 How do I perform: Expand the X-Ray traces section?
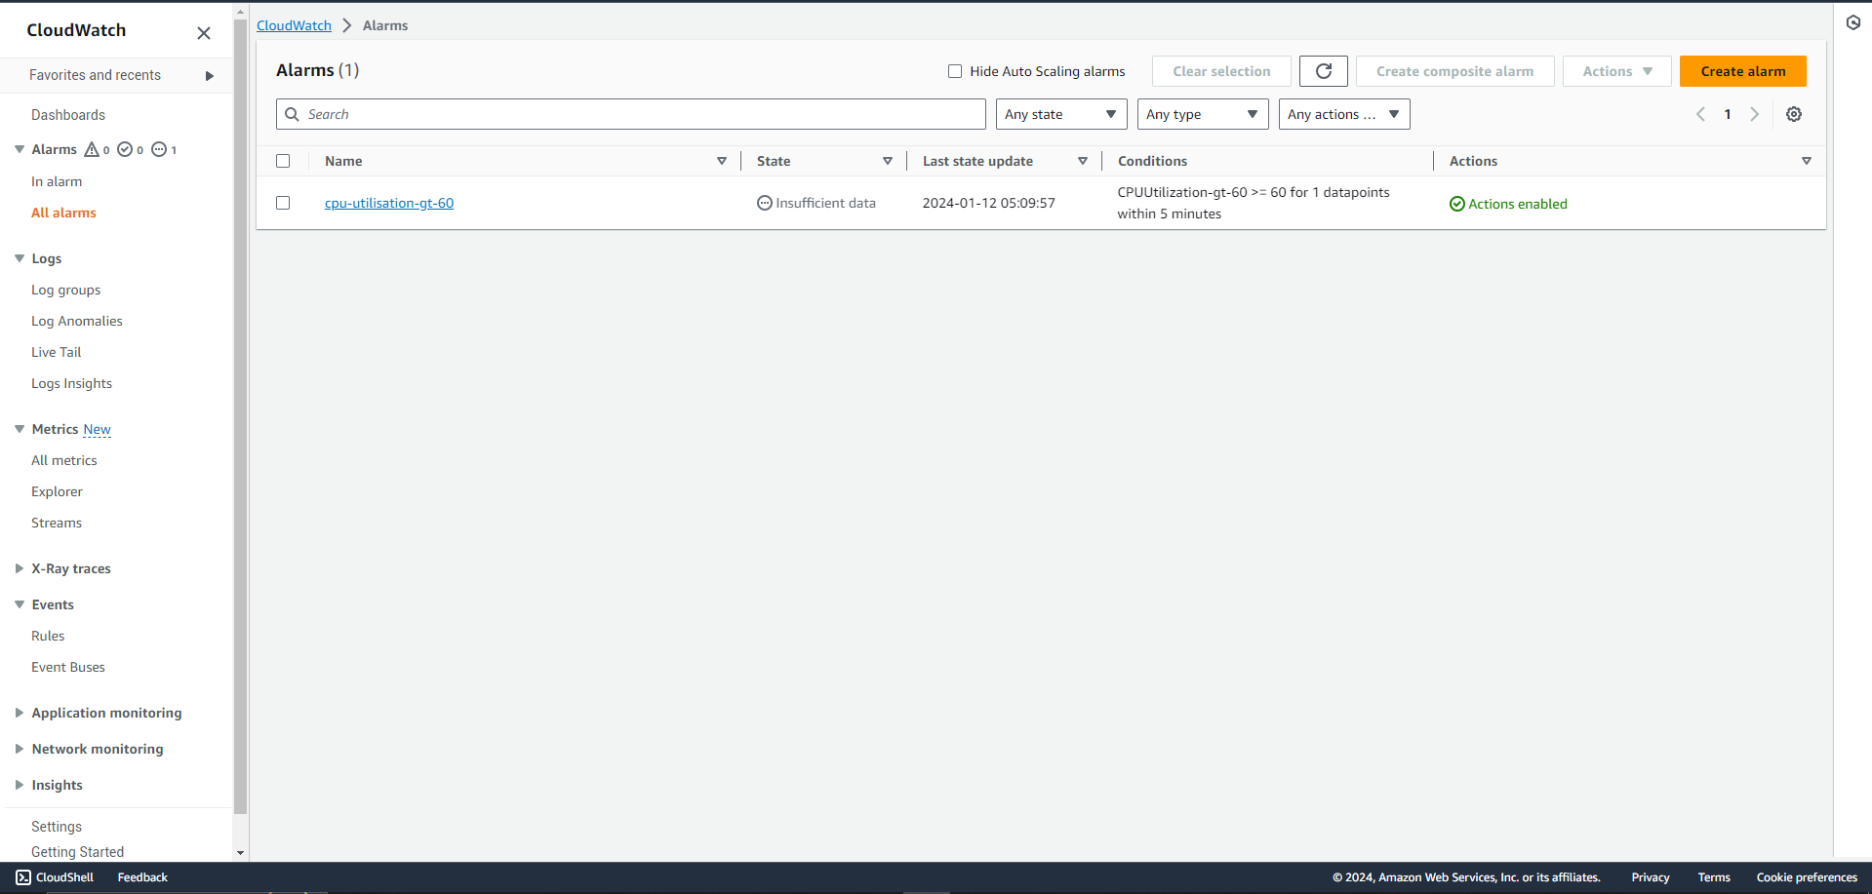(x=20, y=568)
